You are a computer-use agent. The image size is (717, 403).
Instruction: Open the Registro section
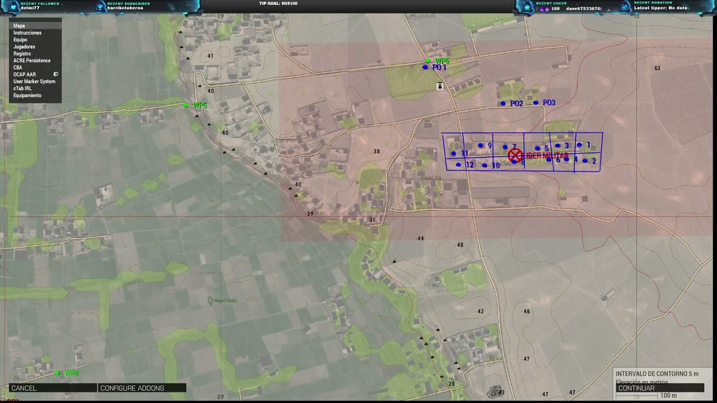click(x=35, y=54)
